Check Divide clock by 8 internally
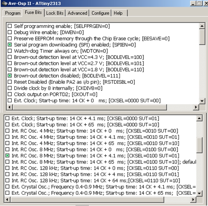 tap(10, 88)
